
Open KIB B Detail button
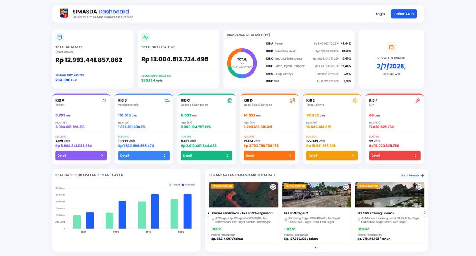click(x=144, y=156)
